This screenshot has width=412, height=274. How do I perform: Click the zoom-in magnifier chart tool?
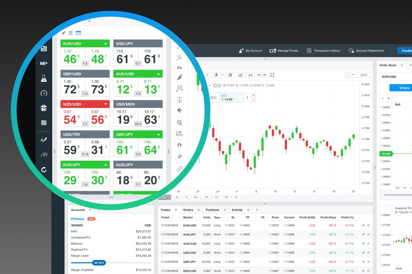pyautogui.click(x=179, y=123)
